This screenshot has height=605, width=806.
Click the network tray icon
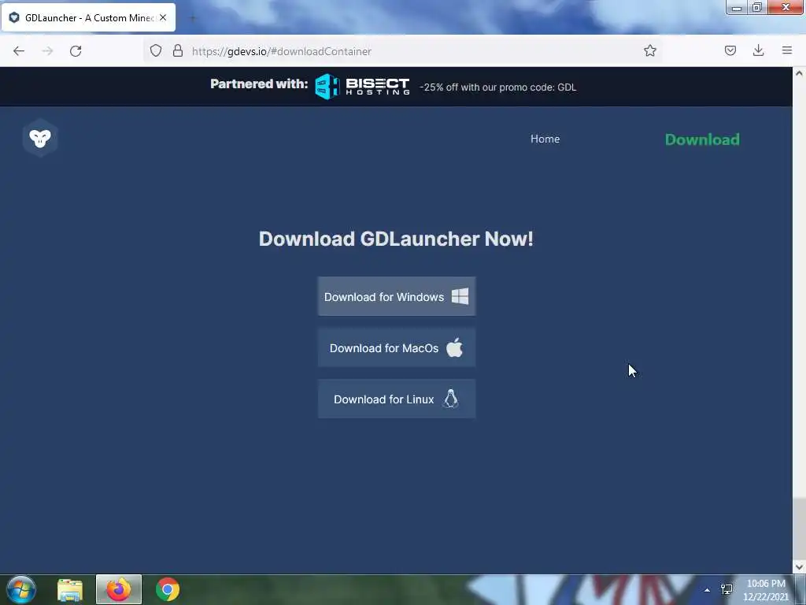pos(727,589)
